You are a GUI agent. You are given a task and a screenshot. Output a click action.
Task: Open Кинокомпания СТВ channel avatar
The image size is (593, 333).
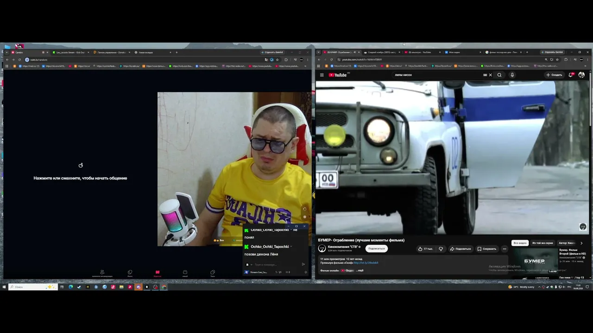pyautogui.click(x=322, y=248)
